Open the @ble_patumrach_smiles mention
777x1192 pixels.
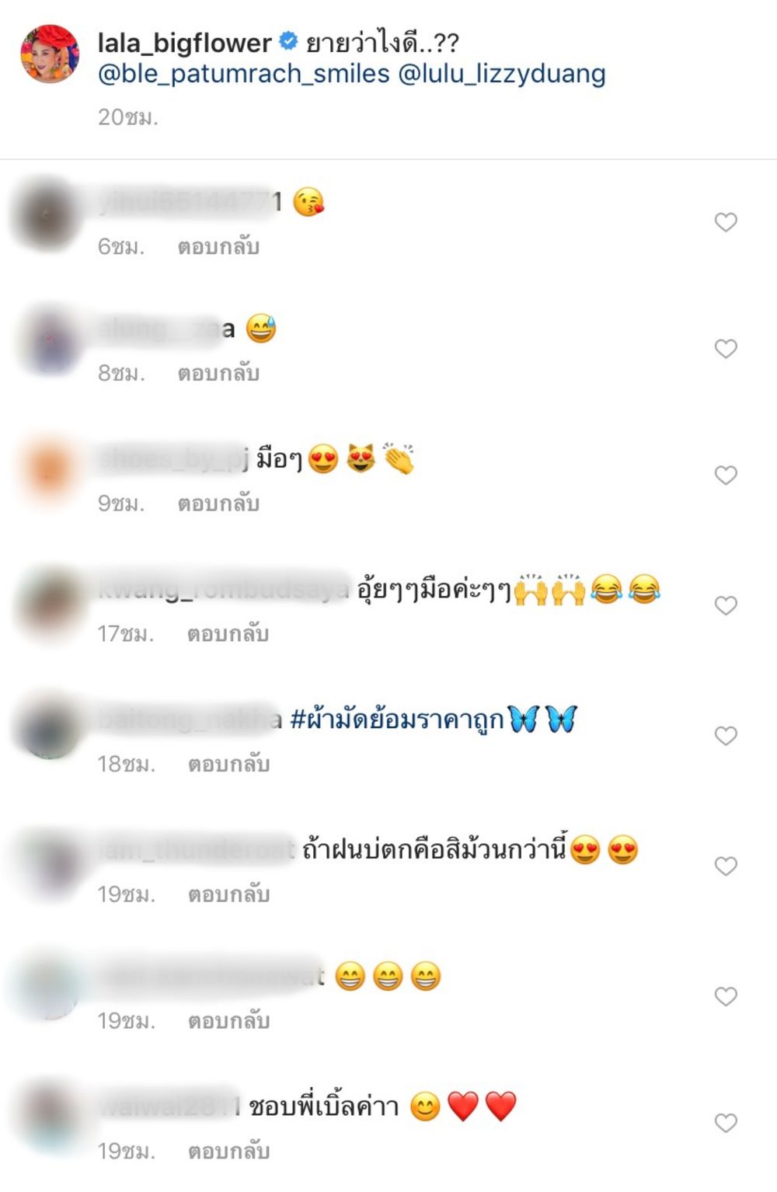click(x=244, y=74)
